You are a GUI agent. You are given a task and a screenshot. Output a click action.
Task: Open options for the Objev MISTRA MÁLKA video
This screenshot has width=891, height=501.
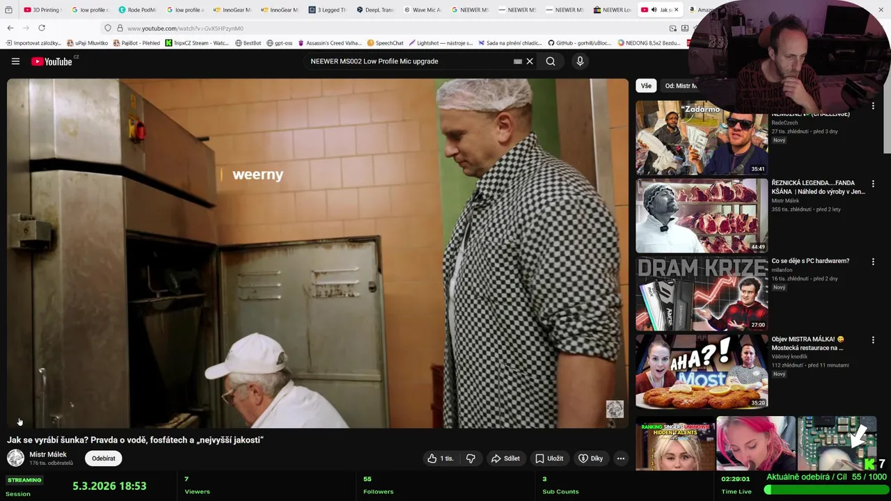[873, 340]
